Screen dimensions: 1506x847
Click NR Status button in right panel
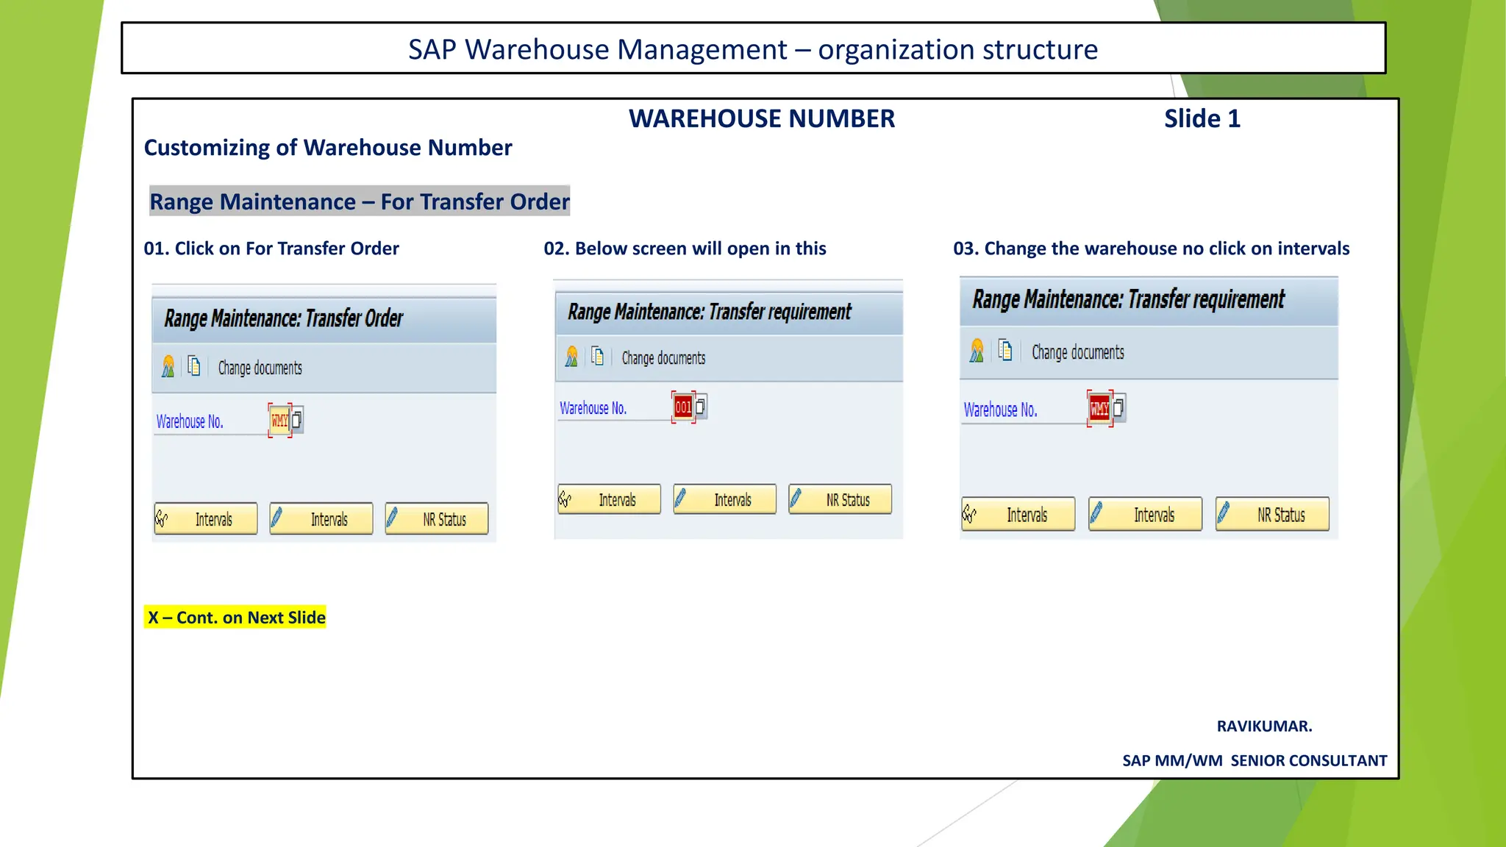point(1273,514)
